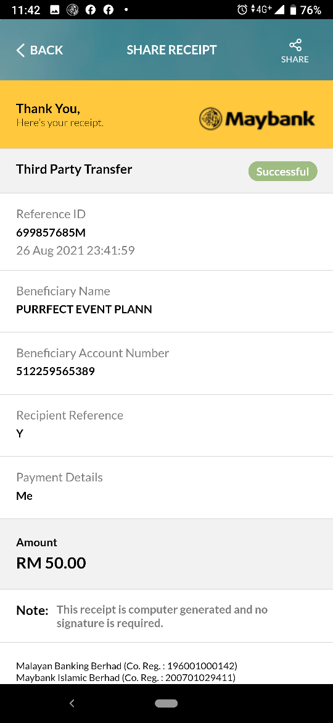Tap the image notification icon

tap(55, 10)
